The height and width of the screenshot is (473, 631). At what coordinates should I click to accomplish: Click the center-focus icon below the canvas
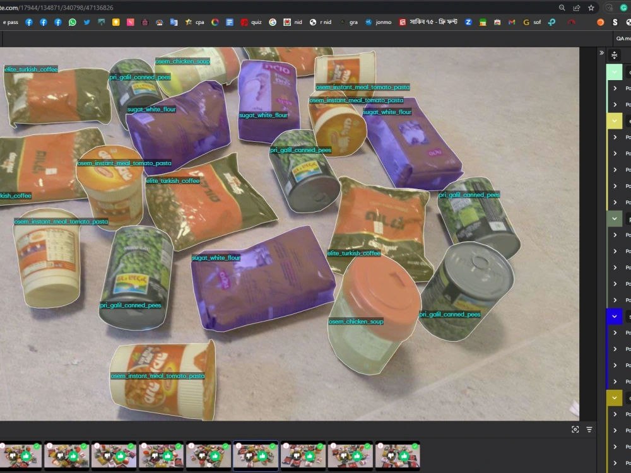pos(575,429)
